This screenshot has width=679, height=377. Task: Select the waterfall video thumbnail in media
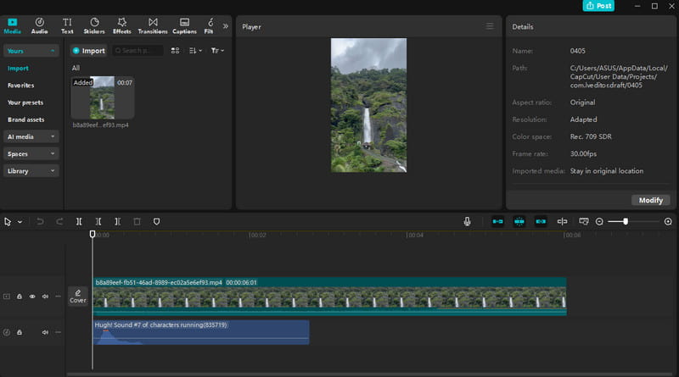[102, 98]
